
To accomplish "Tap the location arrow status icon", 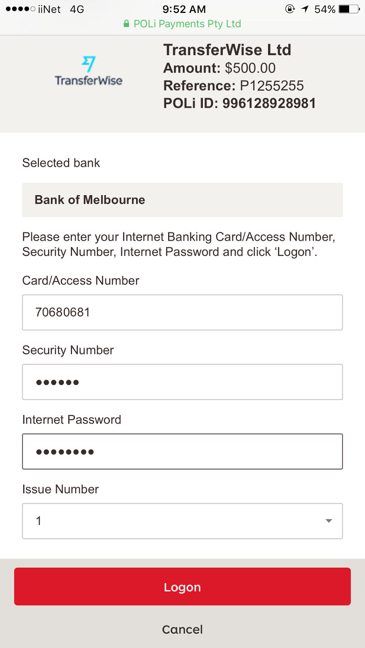I will coord(305,9).
